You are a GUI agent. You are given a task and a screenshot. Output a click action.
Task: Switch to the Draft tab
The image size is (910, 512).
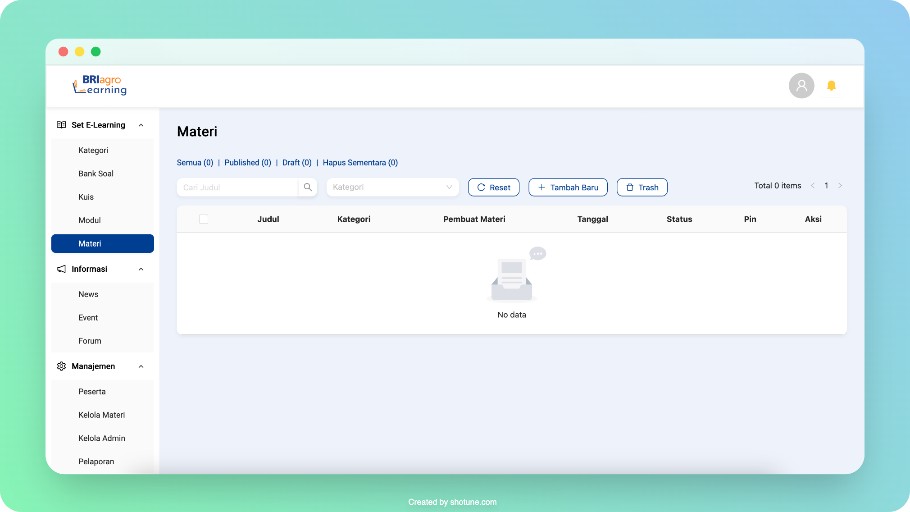point(297,163)
